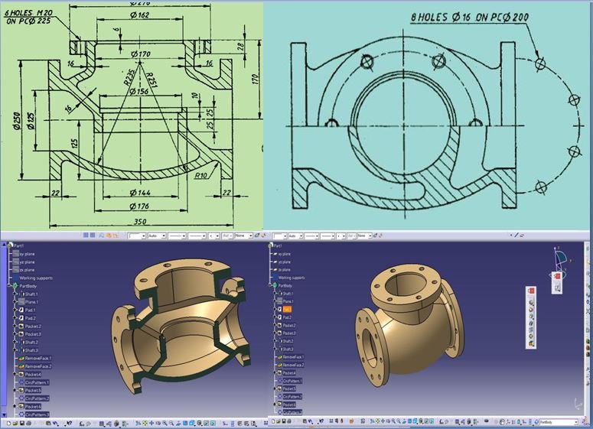Image resolution: width=593 pixels, height=429 pixels.
Task: Select Pocket.6 in the cutaway window tree
Action: tap(34, 406)
